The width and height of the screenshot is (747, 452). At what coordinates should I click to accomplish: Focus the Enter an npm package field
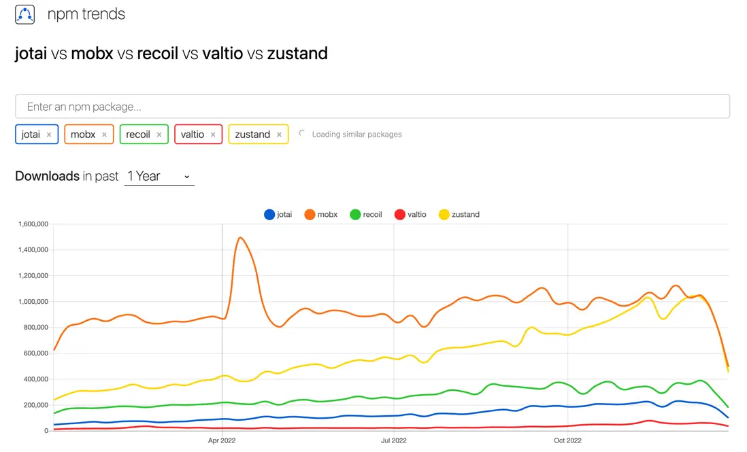(x=372, y=107)
